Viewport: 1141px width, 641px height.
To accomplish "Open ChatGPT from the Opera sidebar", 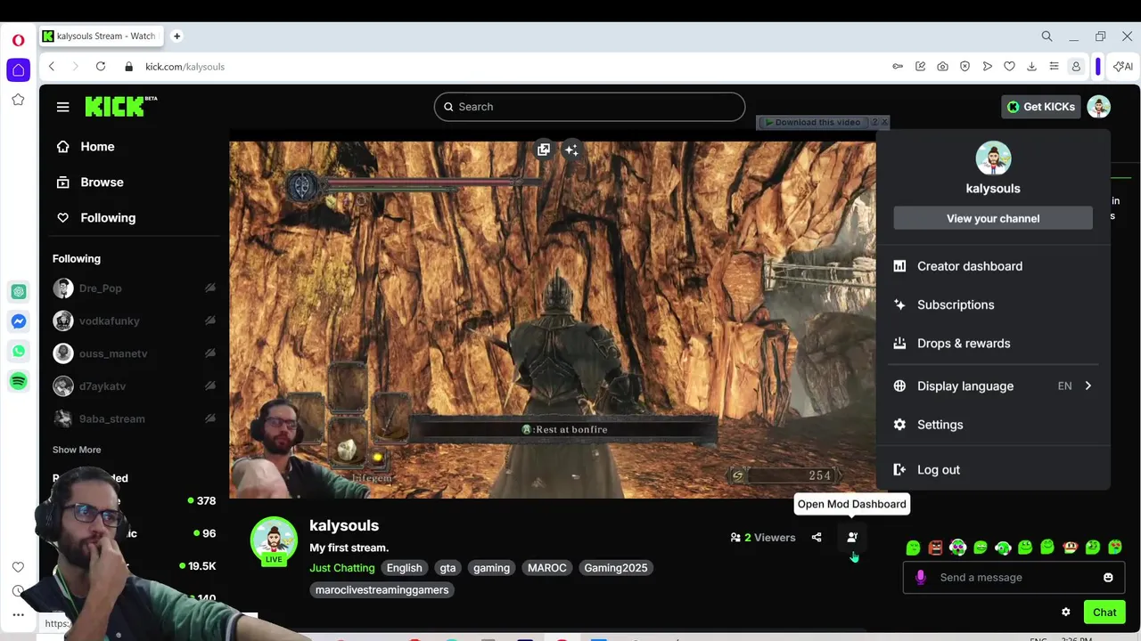I will [18, 291].
